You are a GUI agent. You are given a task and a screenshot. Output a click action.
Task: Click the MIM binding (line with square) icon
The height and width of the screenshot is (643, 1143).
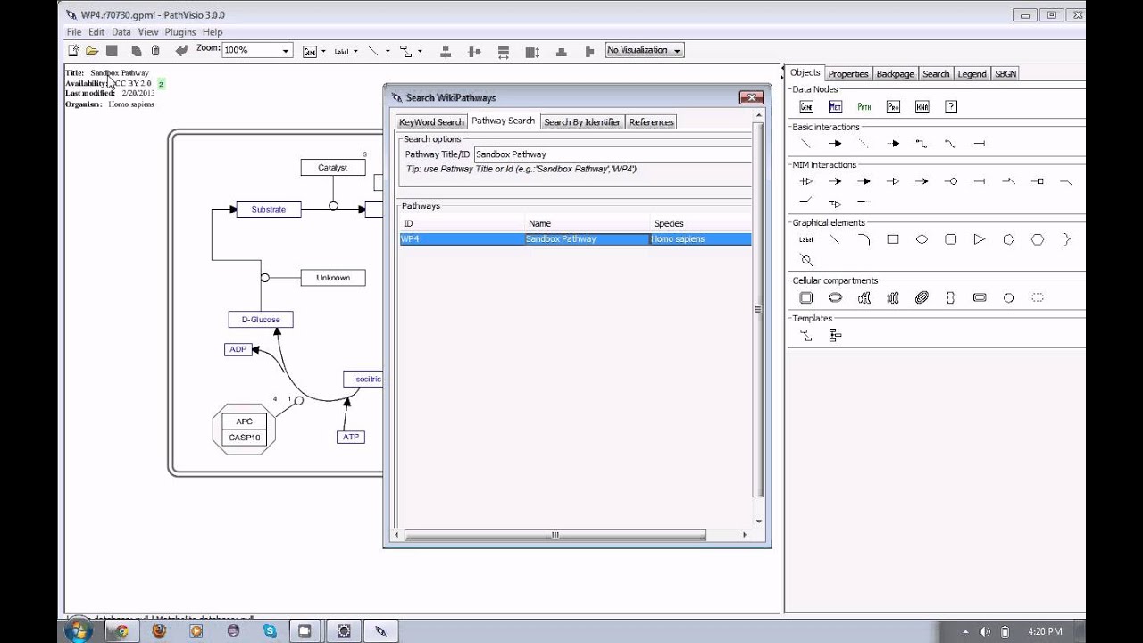pos(1038,181)
